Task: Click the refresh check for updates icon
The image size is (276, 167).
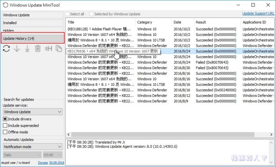Action: (6, 49)
